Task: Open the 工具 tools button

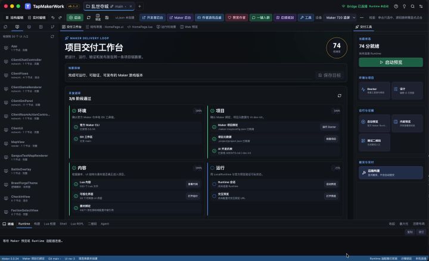Action: (x=306, y=17)
